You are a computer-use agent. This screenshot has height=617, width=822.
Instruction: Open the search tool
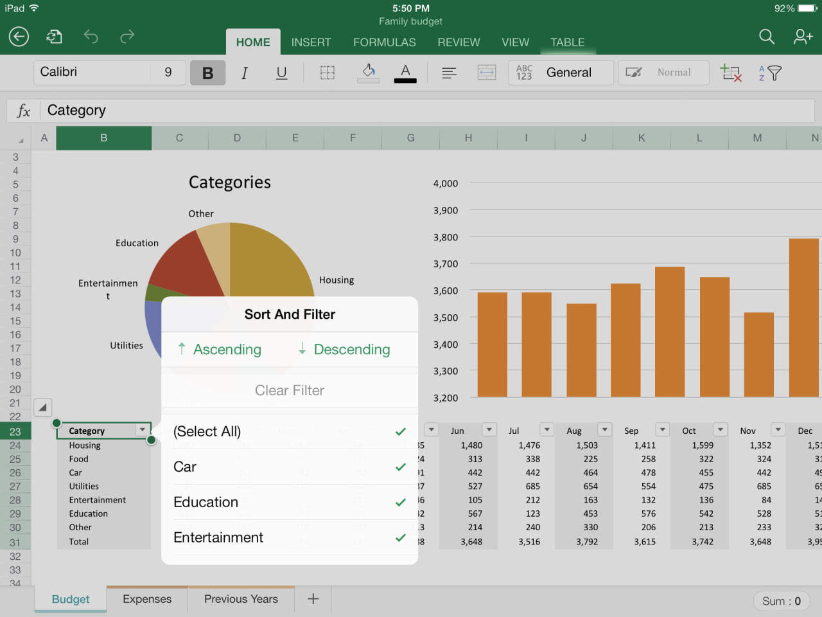(x=766, y=37)
